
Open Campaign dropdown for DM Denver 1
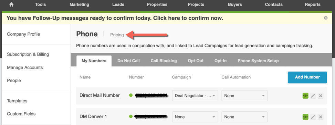[195, 117]
